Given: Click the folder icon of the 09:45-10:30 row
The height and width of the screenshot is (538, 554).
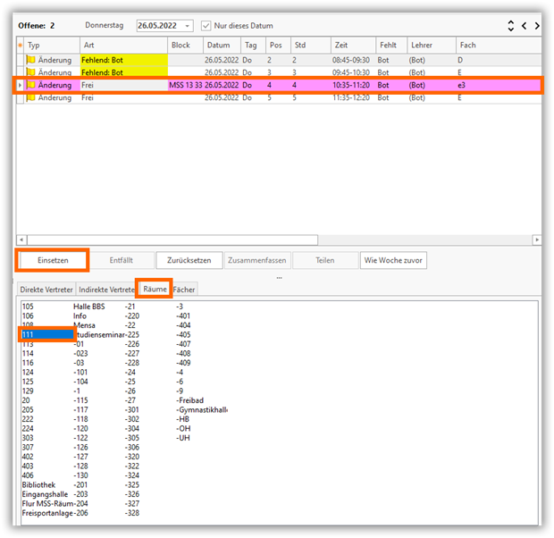Looking at the screenshot, I should point(31,72).
